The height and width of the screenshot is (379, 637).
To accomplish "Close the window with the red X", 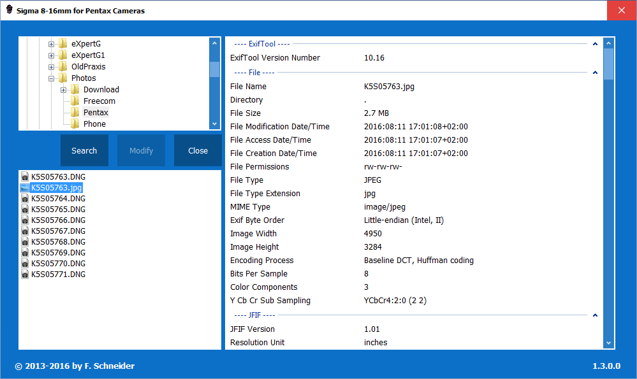I will [622, 10].
